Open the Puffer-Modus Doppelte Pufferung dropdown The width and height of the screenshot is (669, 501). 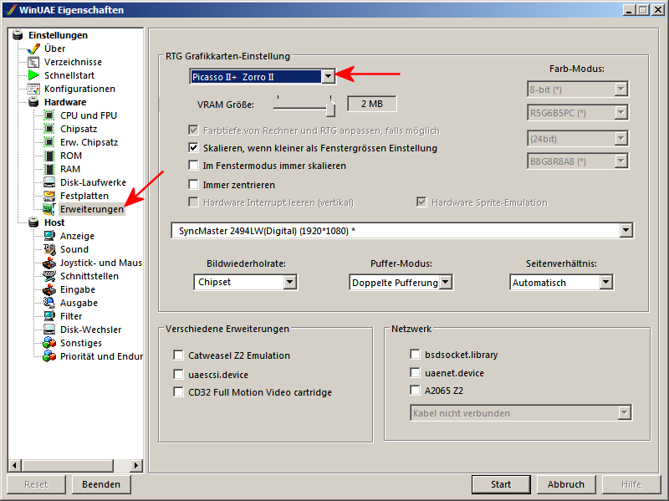445,282
